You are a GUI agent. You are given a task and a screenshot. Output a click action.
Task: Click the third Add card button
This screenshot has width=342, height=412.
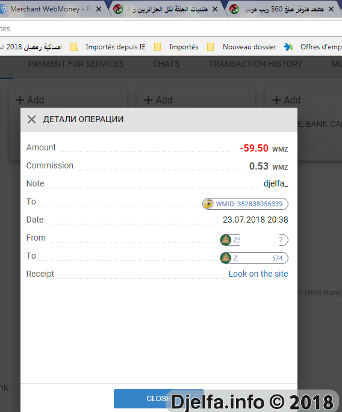pyautogui.click(x=286, y=100)
